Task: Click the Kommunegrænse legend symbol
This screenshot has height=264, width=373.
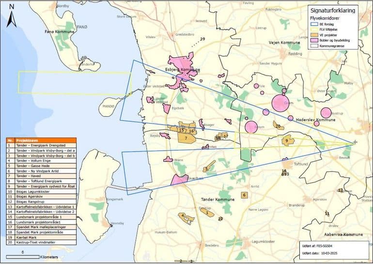Action: coord(314,46)
